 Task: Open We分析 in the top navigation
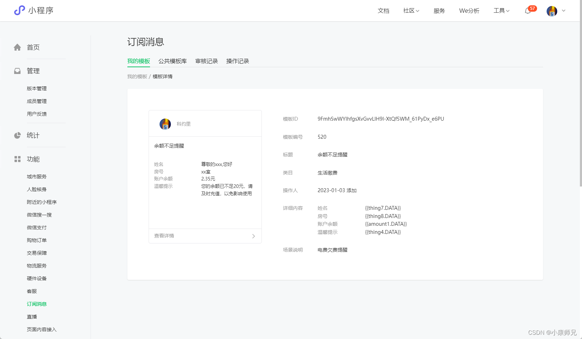[469, 11]
